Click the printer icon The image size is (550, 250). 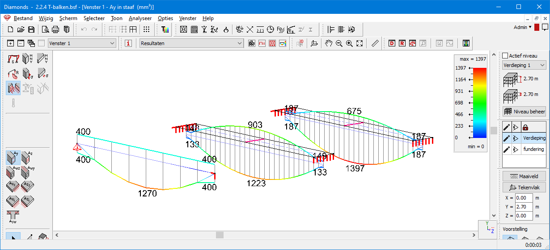tap(55, 29)
